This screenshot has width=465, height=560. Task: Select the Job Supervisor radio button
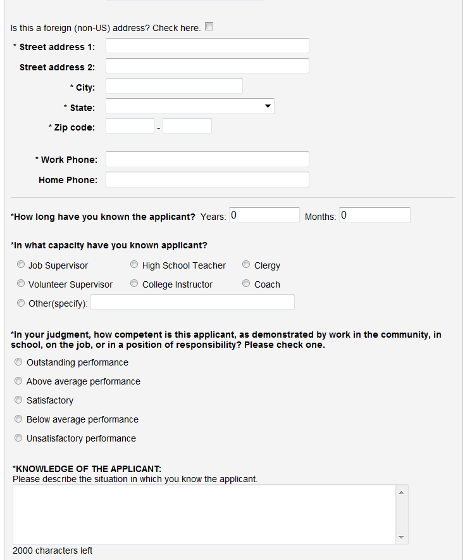(21, 265)
